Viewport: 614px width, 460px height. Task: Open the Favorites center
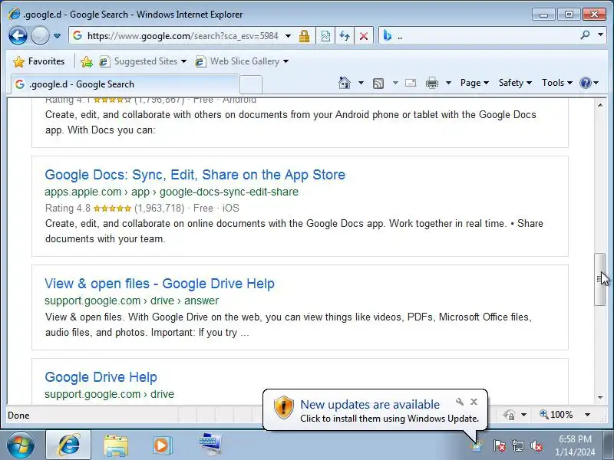pyautogui.click(x=39, y=61)
